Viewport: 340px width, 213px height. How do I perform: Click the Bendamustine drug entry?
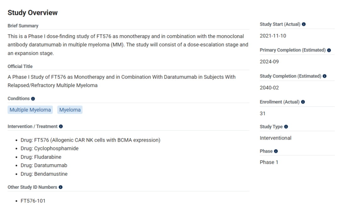(x=44, y=174)
